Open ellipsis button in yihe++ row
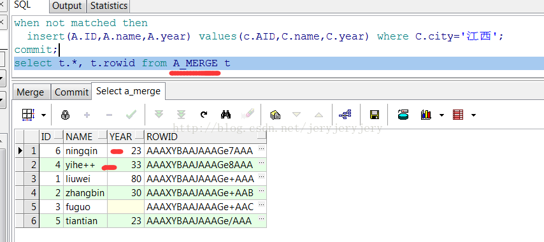The height and width of the screenshot is (242, 544). 262,162
